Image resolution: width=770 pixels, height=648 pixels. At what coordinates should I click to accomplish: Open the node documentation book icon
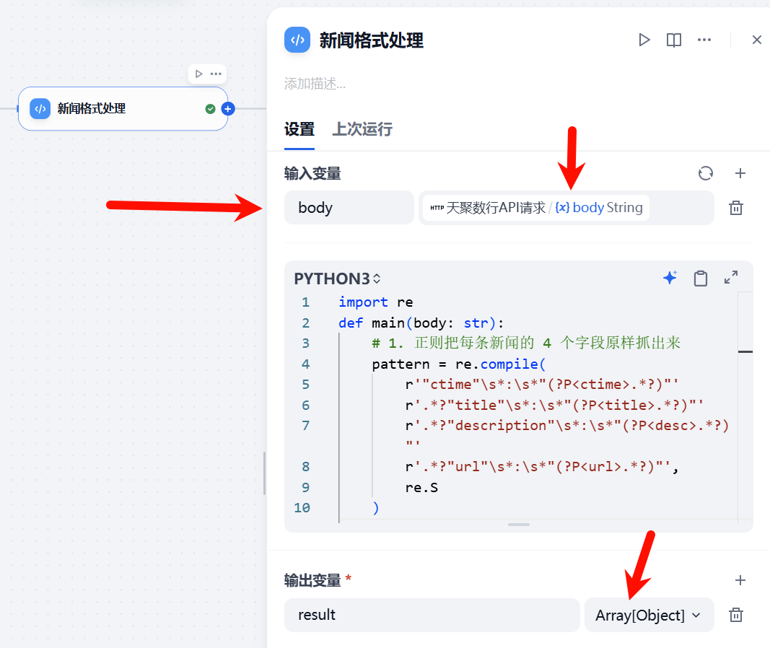[x=673, y=40]
